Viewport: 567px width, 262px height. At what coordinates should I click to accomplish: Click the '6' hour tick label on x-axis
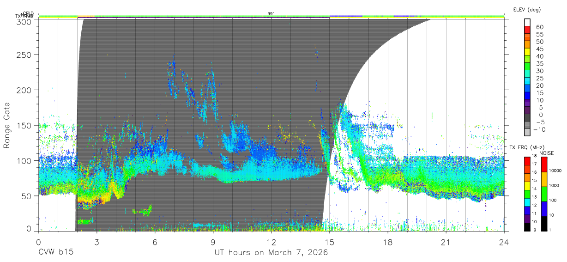pyautogui.click(x=155, y=242)
